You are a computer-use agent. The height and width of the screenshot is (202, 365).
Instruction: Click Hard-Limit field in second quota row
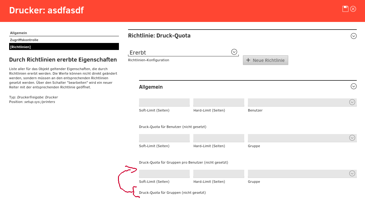[x=219, y=138]
